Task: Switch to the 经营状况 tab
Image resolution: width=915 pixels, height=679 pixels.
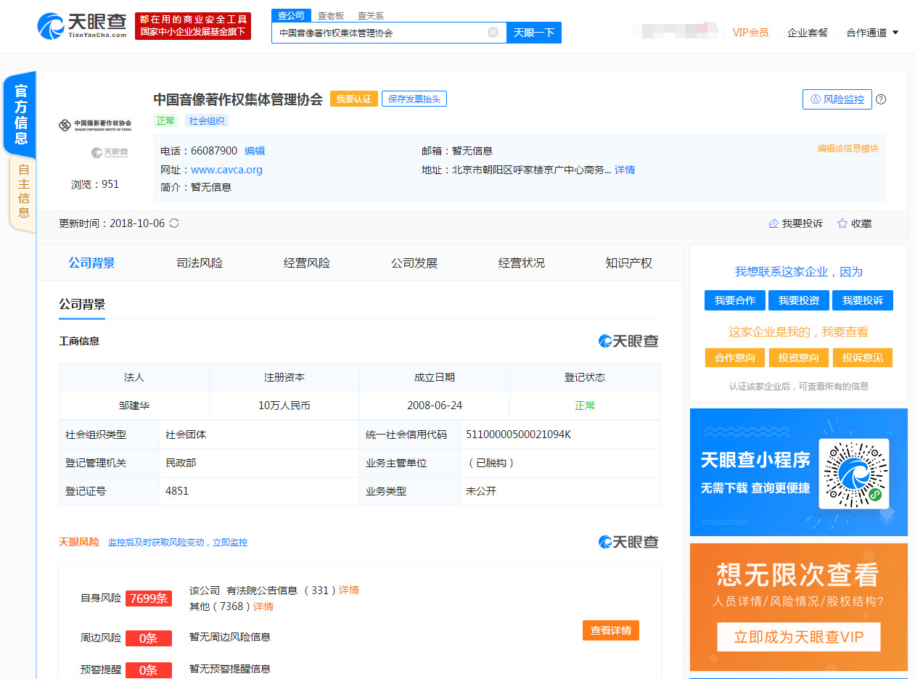Action: [522, 263]
